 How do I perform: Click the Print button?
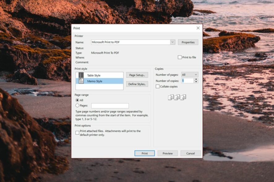coord(144,153)
